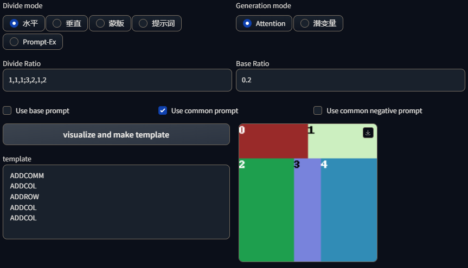Click green region 2 in preview

pos(266,210)
